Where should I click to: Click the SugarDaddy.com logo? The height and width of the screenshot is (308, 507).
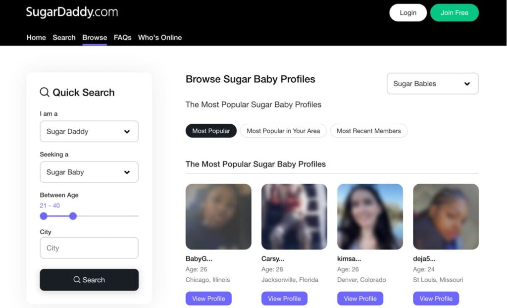tap(71, 12)
